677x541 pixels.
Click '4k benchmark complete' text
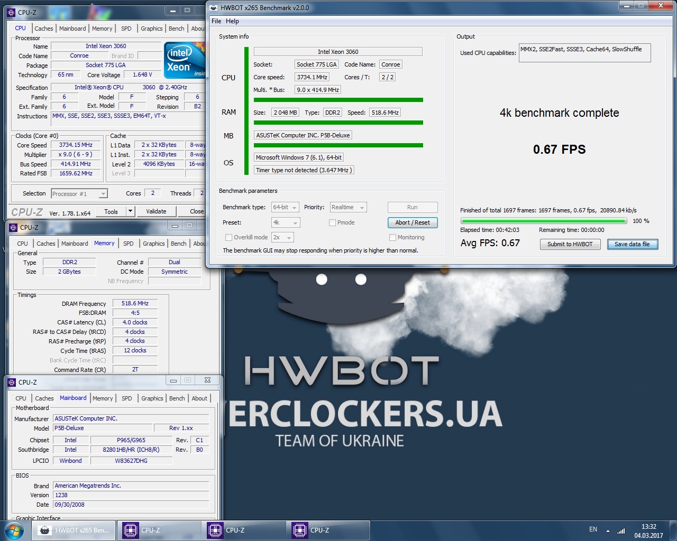(x=559, y=113)
